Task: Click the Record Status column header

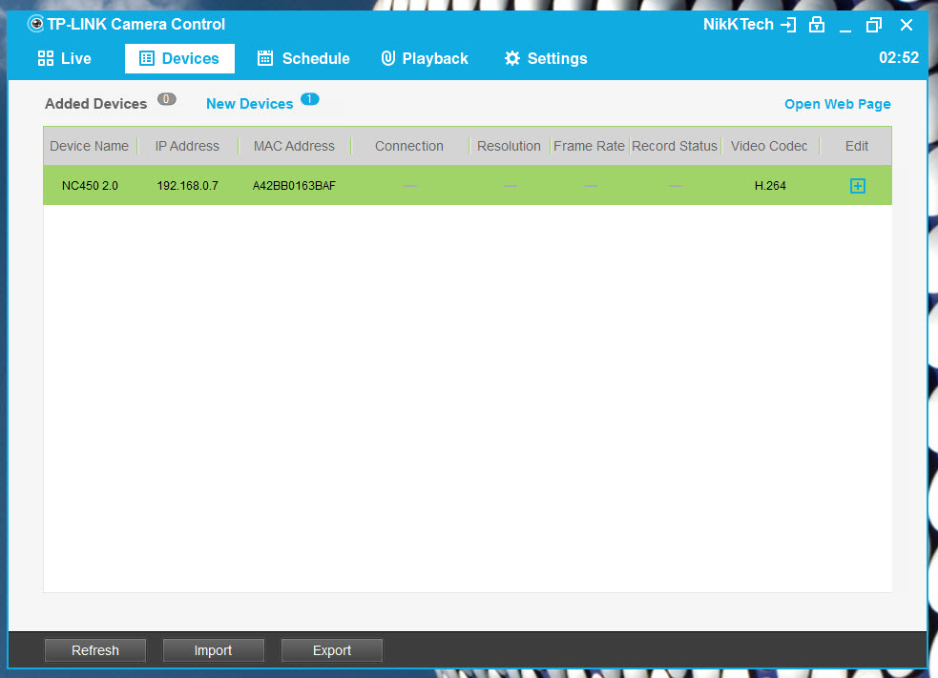Action: (x=675, y=146)
